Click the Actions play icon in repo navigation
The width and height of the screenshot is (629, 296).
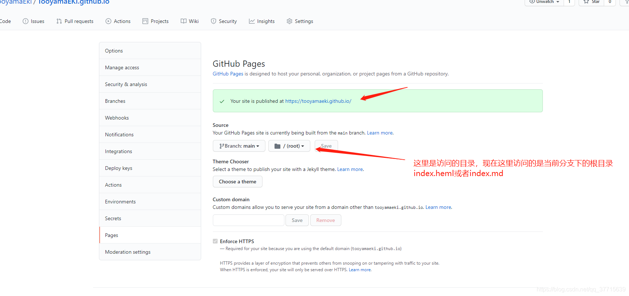[108, 21]
